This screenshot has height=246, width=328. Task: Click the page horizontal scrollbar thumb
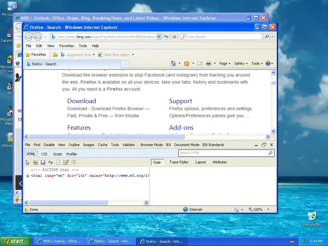coord(107,137)
